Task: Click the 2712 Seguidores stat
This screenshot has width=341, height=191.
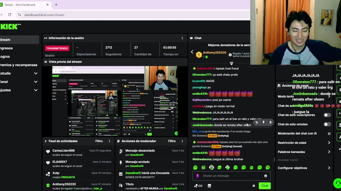Action: [x=113, y=51]
